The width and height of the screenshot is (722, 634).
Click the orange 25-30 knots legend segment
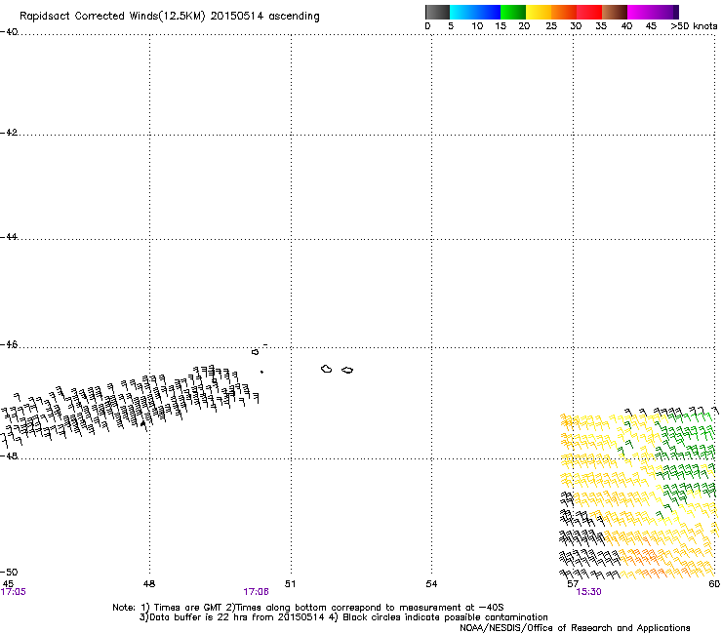[x=564, y=12]
